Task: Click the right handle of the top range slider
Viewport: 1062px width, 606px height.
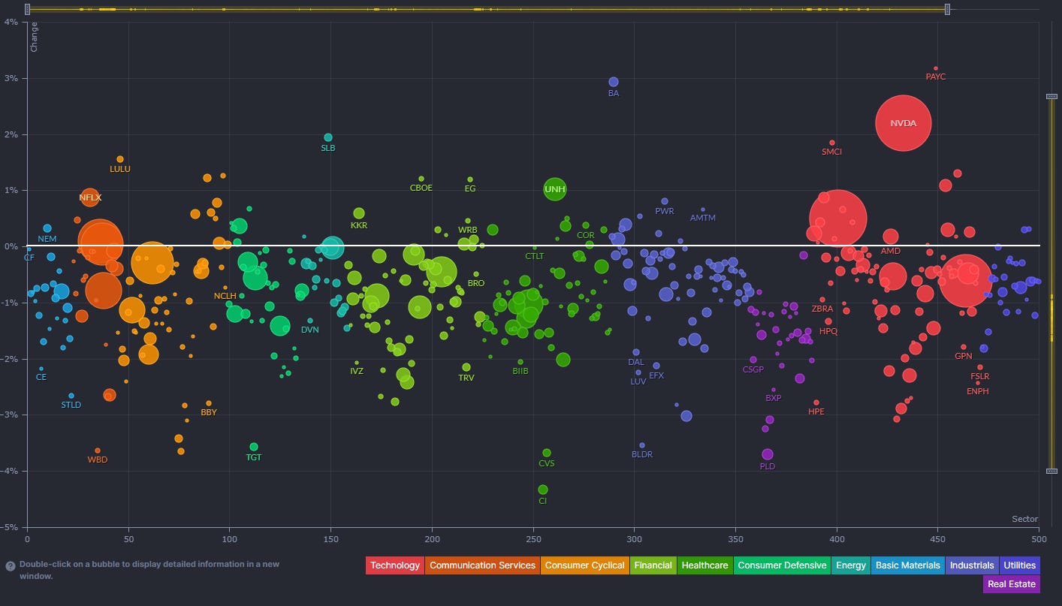Action: coord(947,9)
